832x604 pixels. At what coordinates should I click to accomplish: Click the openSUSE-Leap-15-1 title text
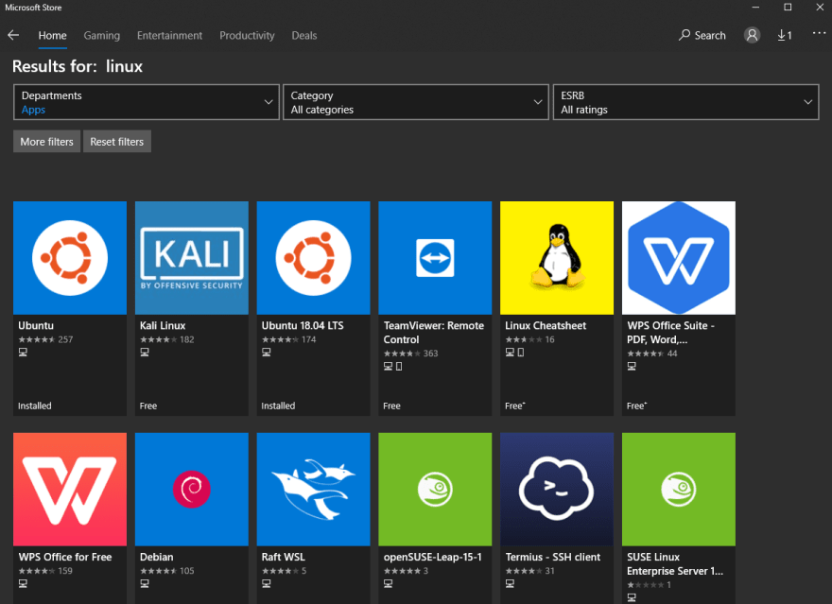point(432,558)
